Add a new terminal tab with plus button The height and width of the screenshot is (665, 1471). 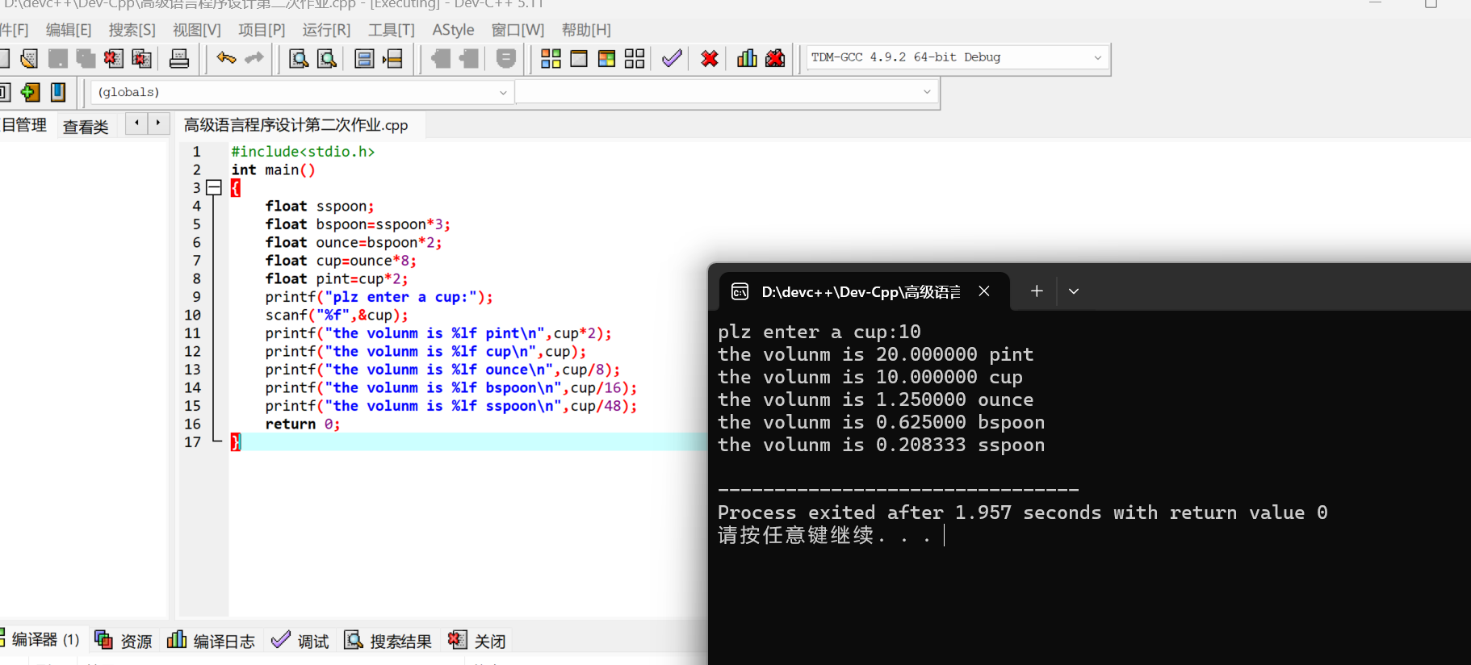coord(1037,291)
